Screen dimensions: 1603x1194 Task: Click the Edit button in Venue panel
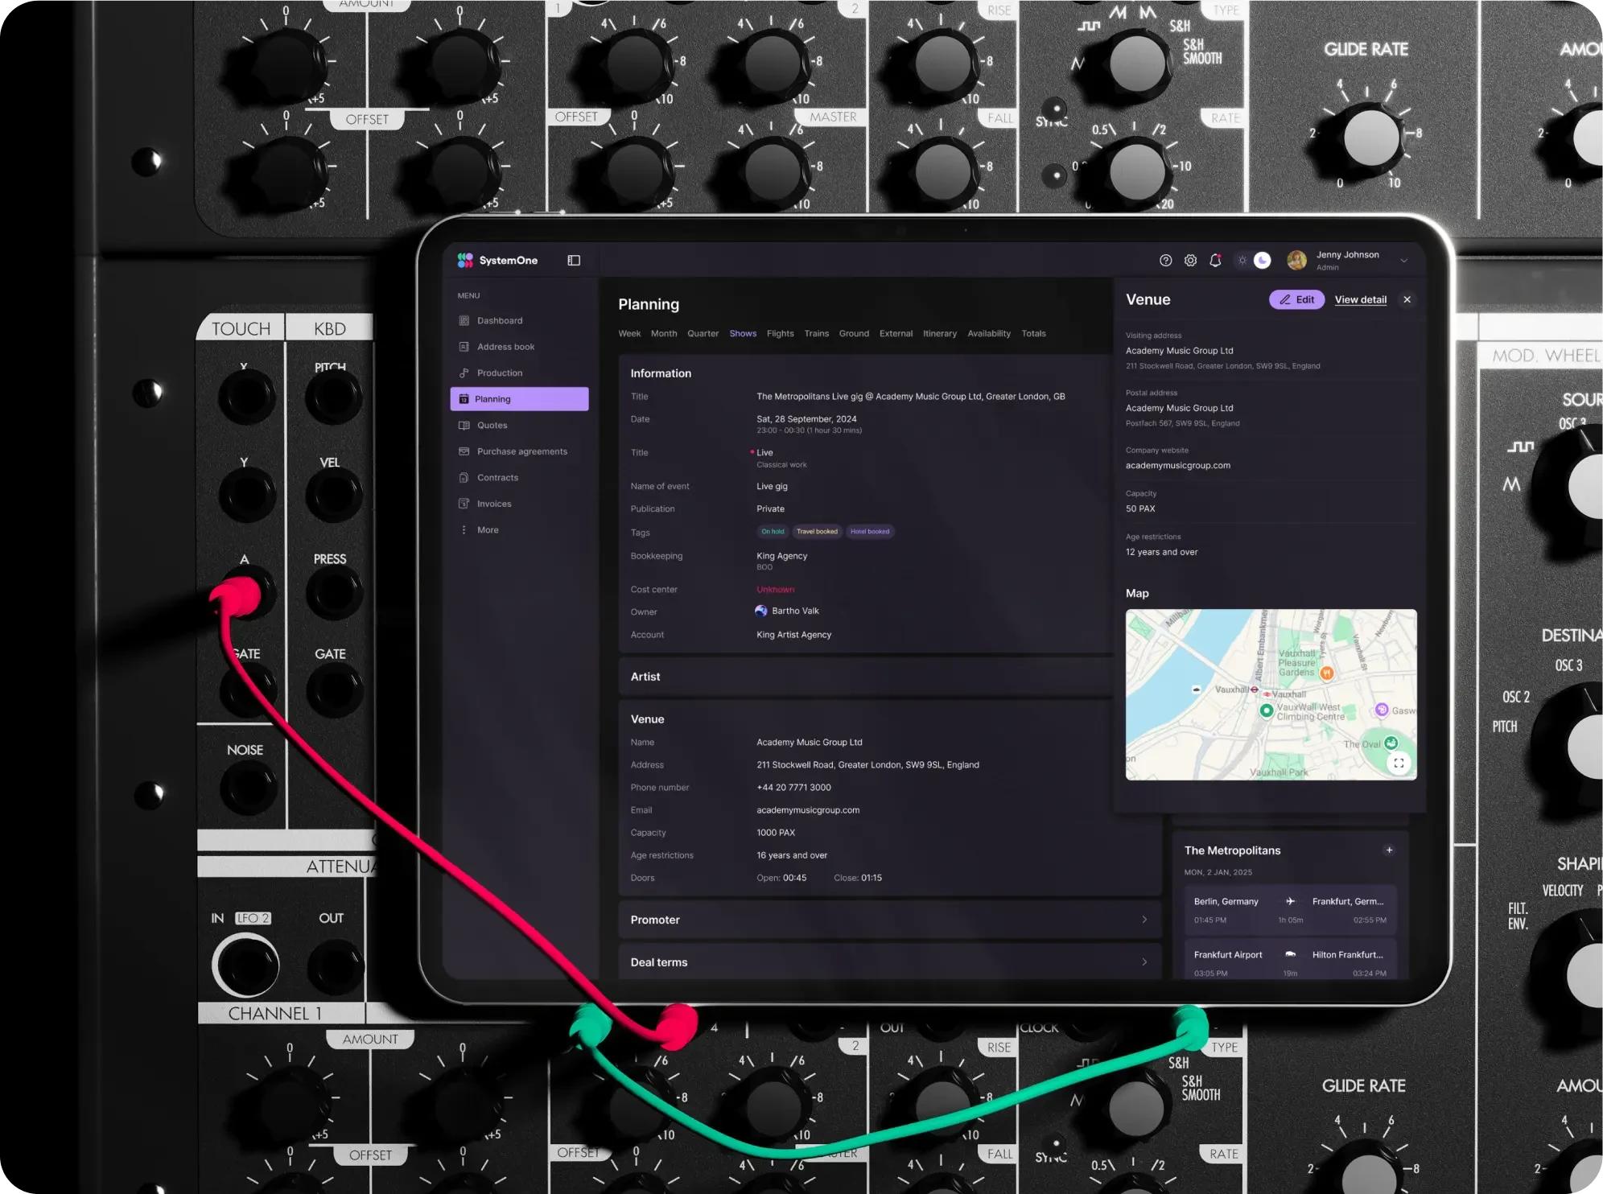click(x=1296, y=300)
